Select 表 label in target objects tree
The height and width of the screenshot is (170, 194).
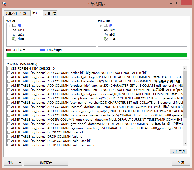click(x=111, y=26)
